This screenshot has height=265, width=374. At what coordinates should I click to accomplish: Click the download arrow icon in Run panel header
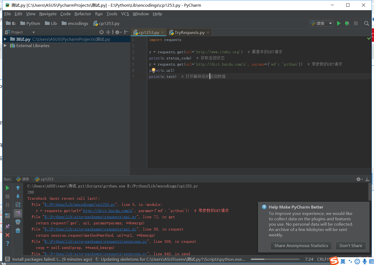[x=367, y=179]
